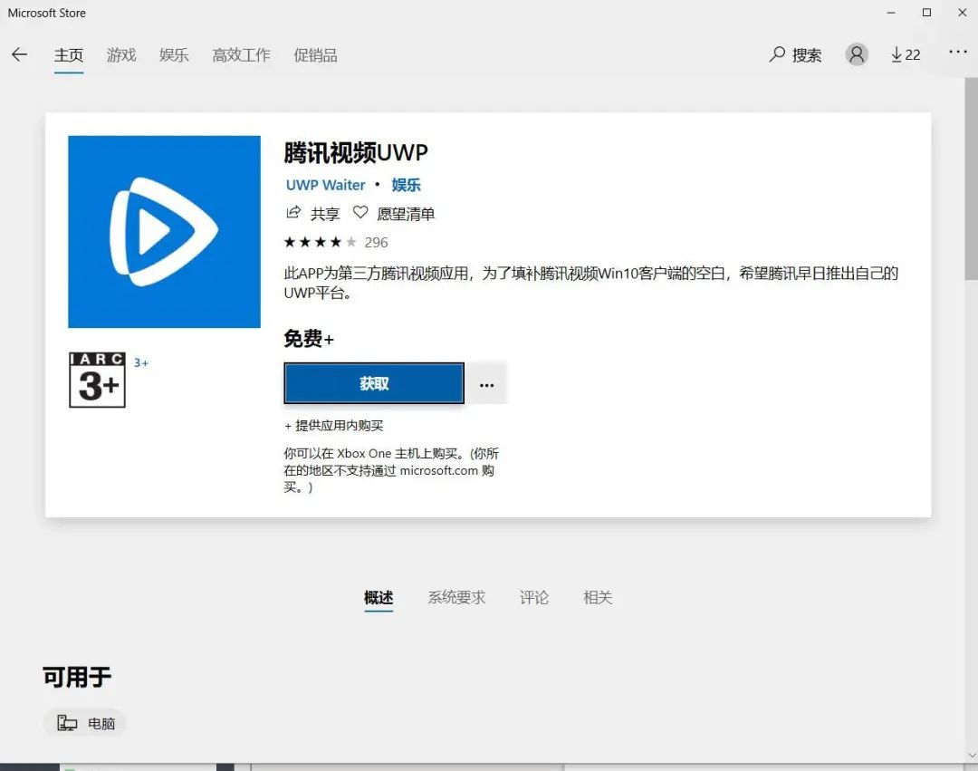Viewport: 978px width, 771px height.
Task: Open more options next to the 获取 button
Action: pyautogui.click(x=486, y=382)
